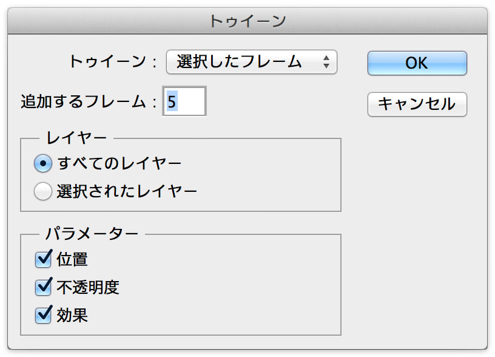Click the トゥイーン: label beside the dropdown
This screenshot has width=495, height=357.
[x=113, y=61]
